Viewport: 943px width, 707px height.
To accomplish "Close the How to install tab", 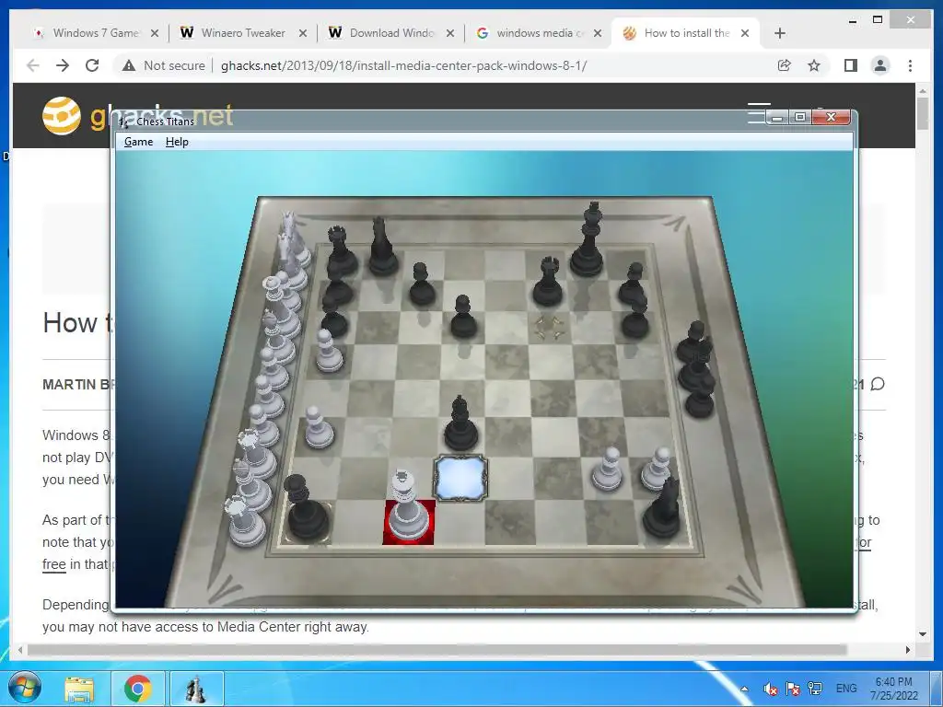I will [x=744, y=33].
